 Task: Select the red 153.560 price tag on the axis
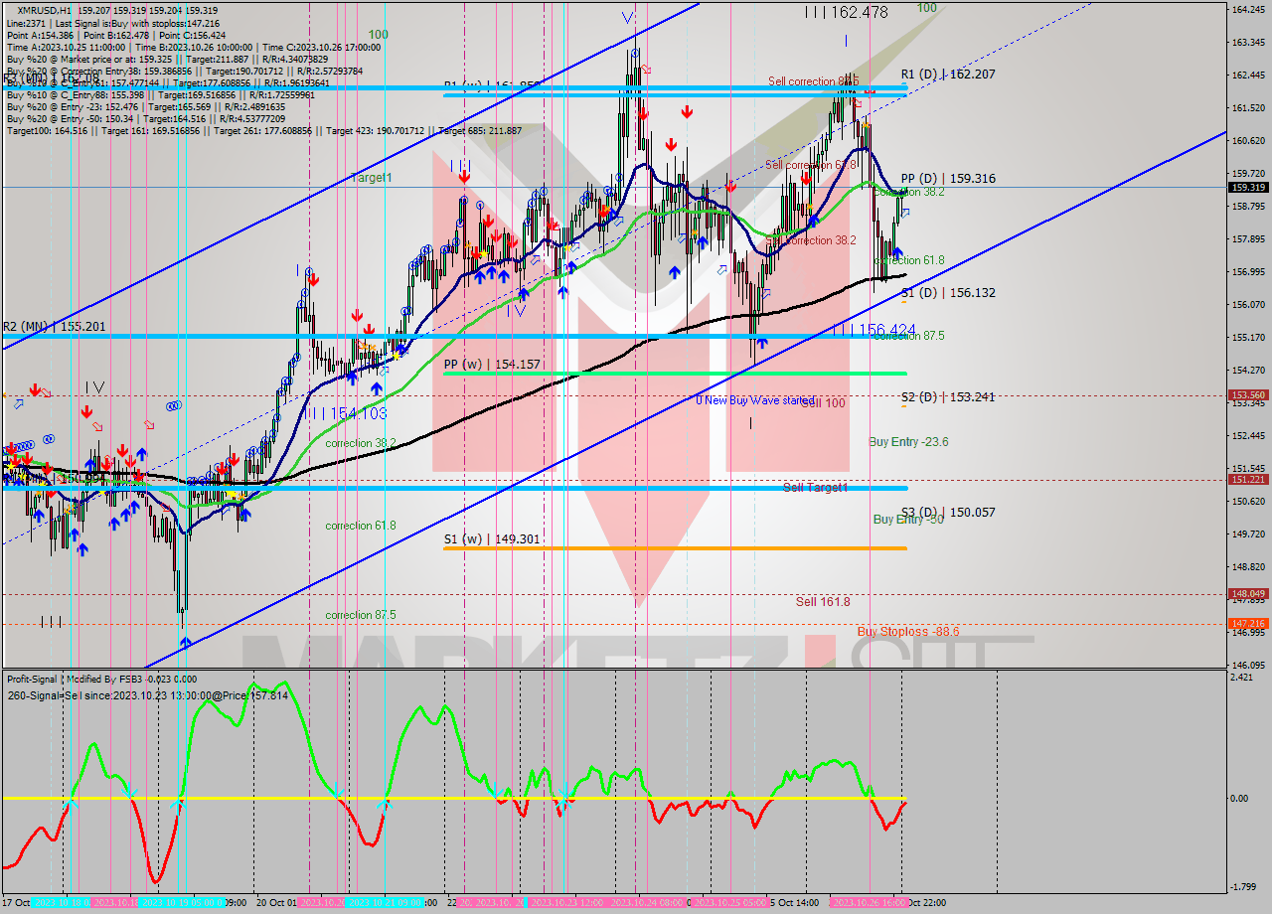[1248, 394]
